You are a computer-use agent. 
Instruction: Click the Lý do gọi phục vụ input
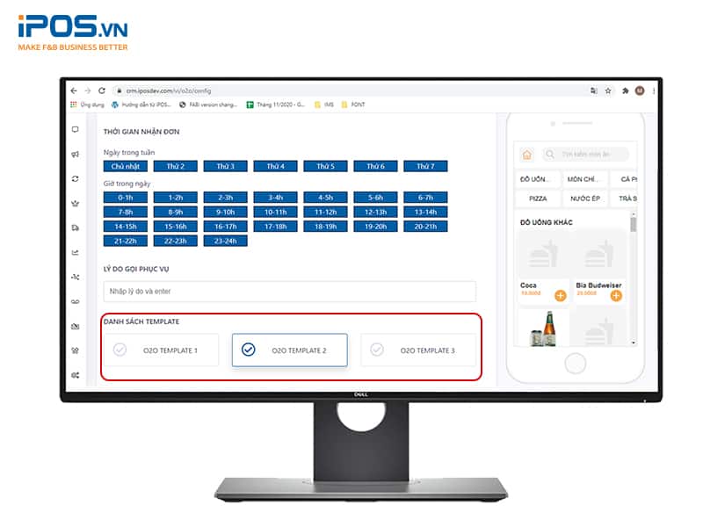[x=289, y=292]
